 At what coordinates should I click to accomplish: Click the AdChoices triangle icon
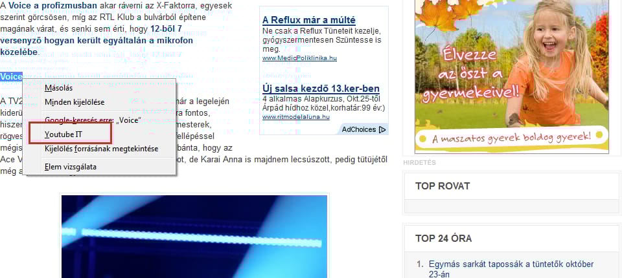[x=382, y=129]
